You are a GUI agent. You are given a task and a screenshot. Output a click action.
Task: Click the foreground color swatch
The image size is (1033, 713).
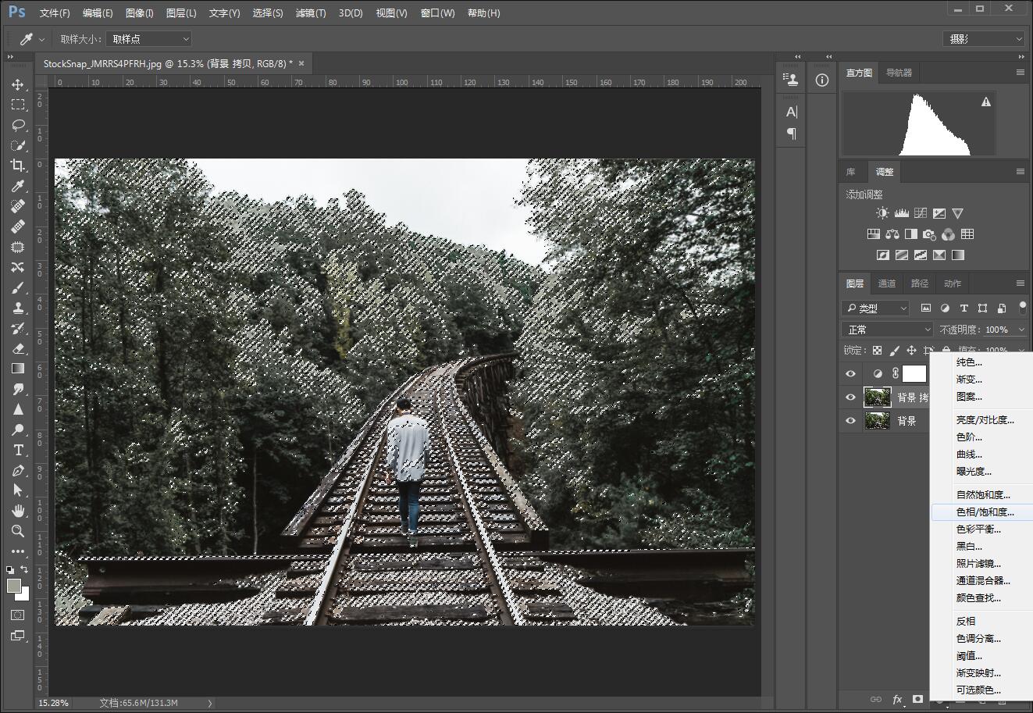(x=13, y=586)
